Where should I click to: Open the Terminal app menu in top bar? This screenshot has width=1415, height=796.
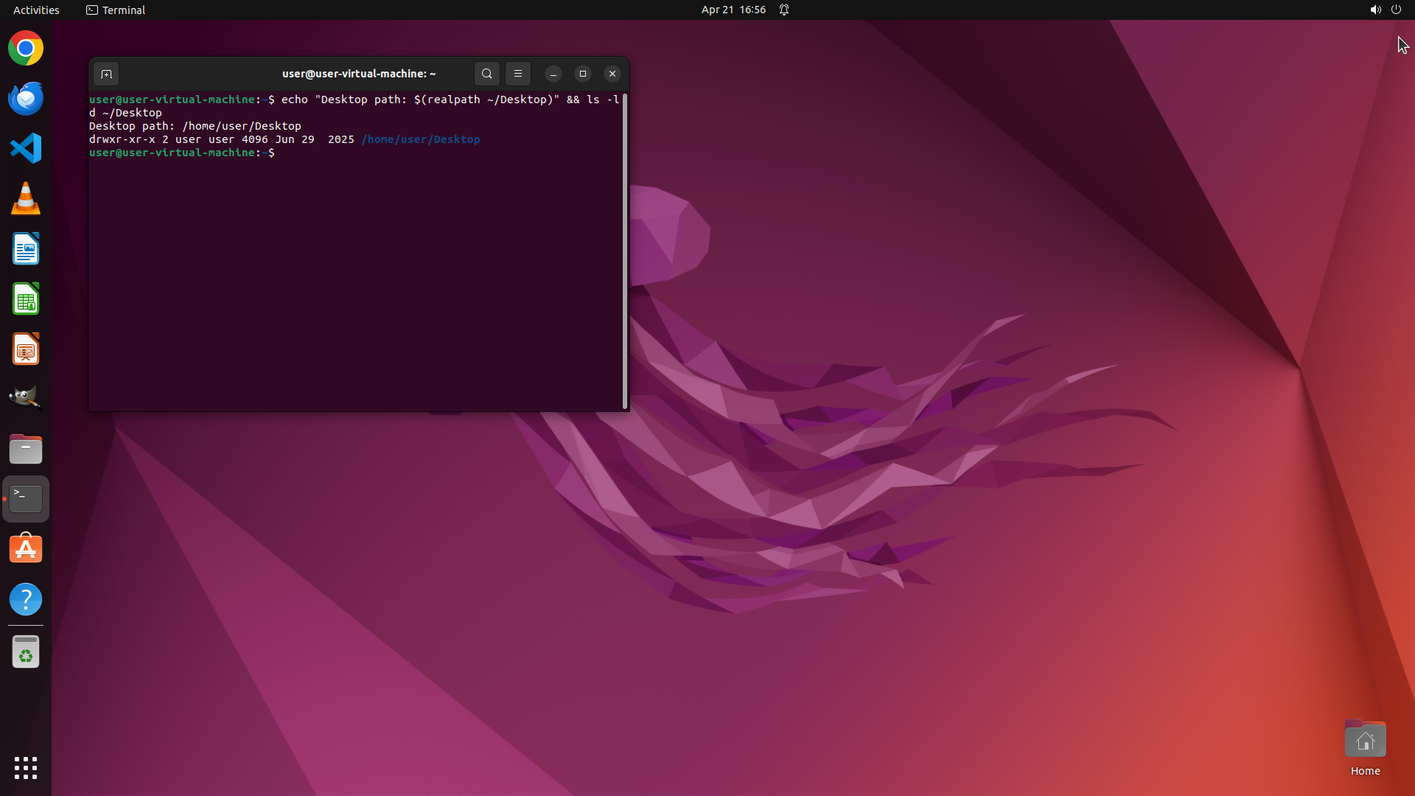point(116,10)
